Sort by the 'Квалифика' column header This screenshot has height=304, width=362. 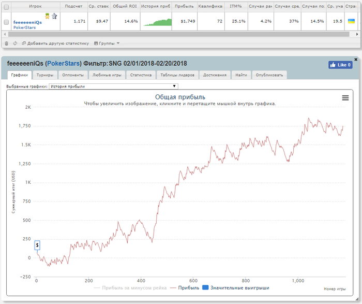click(x=210, y=6)
